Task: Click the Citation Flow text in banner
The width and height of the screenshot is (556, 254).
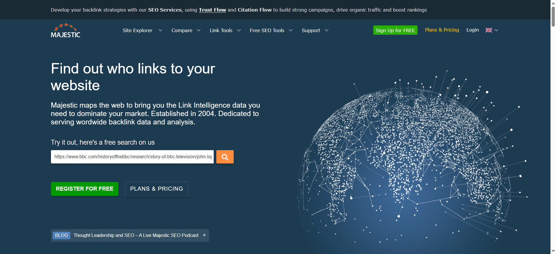Action: (x=255, y=10)
